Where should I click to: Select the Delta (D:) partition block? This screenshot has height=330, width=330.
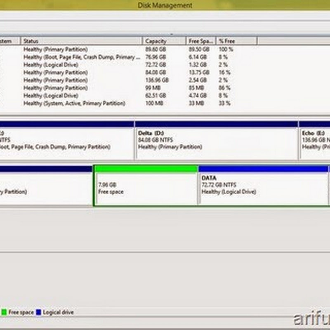[x=217, y=140]
